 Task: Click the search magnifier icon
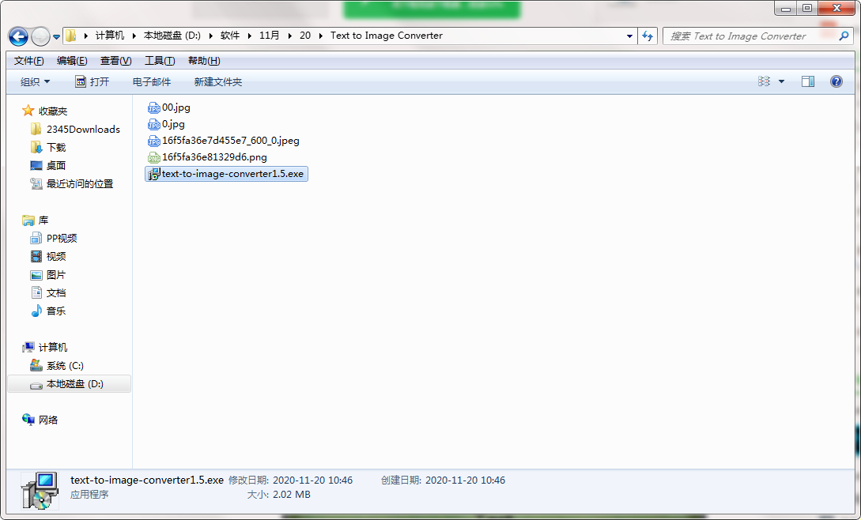point(844,36)
